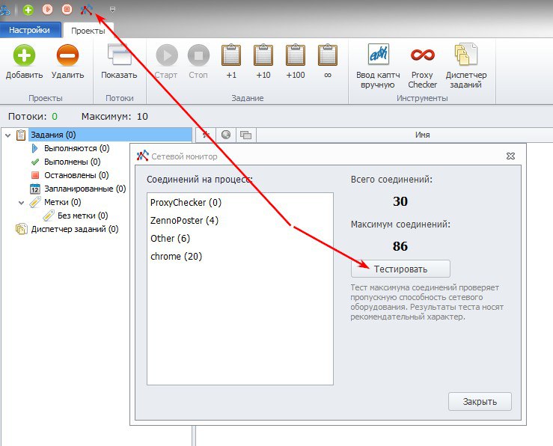Click the Запланированные calendar icon
Screen dimensions: 553x446
(x=35, y=189)
